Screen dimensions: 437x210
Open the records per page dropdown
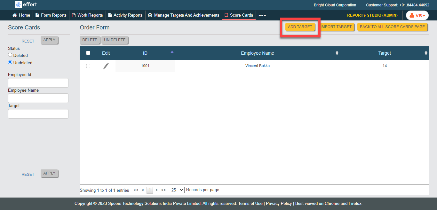click(177, 190)
